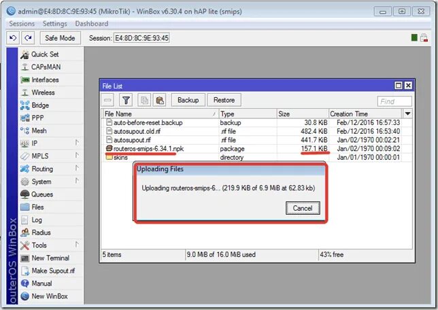Expand the Routing submenu
This screenshot has width=438, height=310.
coord(51,169)
